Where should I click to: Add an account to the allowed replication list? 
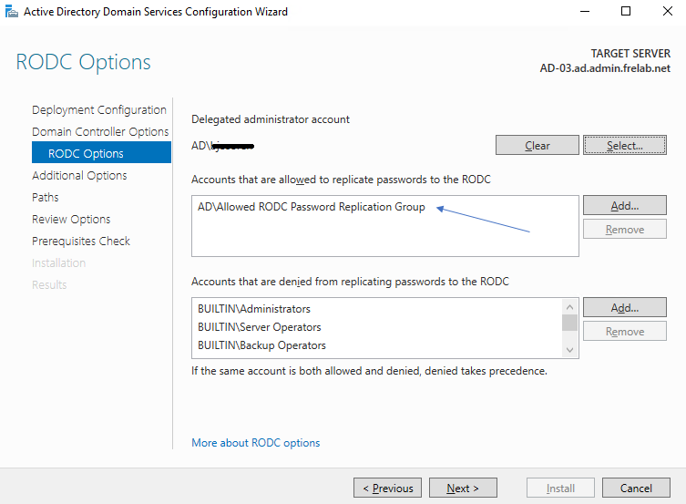pyautogui.click(x=624, y=206)
